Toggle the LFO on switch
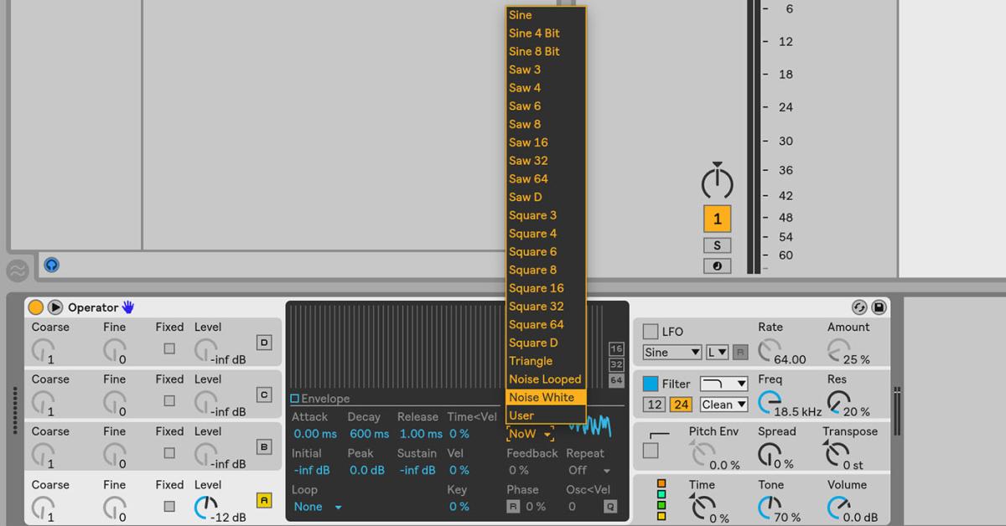 click(651, 332)
